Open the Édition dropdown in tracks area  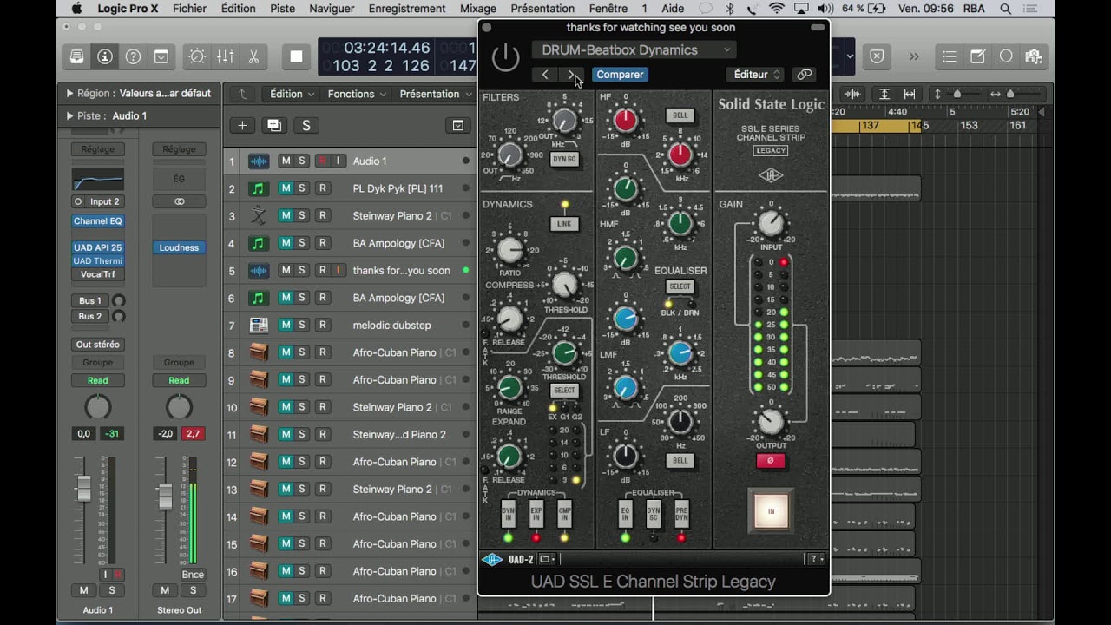click(x=292, y=94)
